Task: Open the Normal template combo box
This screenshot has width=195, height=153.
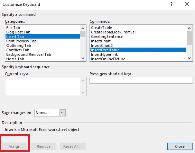Action: pyautogui.click(x=50, y=113)
